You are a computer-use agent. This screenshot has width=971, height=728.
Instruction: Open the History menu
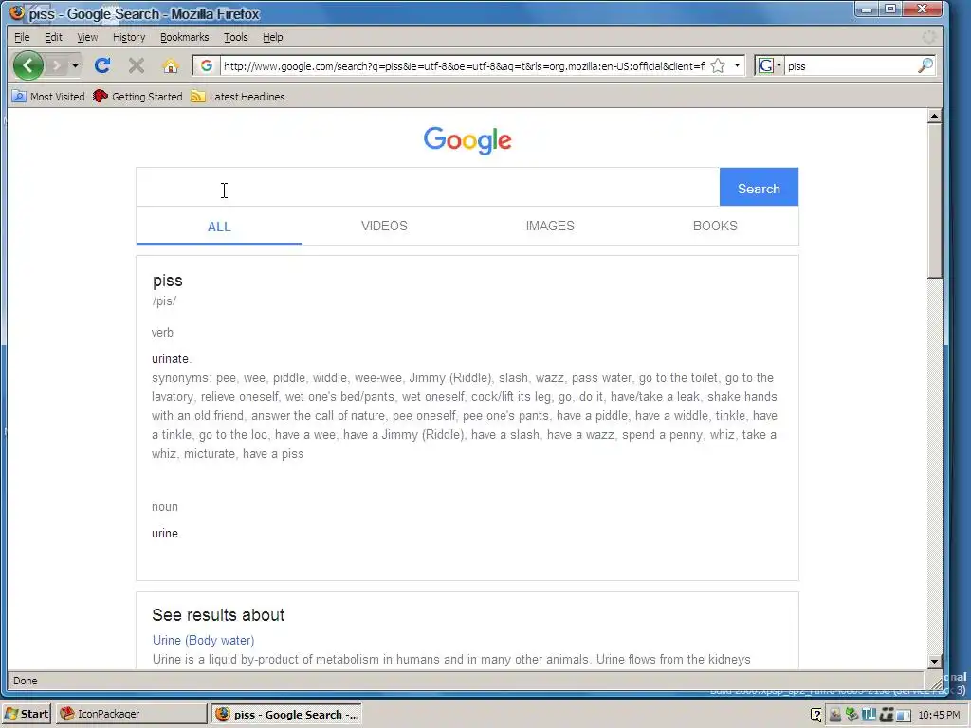[129, 37]
